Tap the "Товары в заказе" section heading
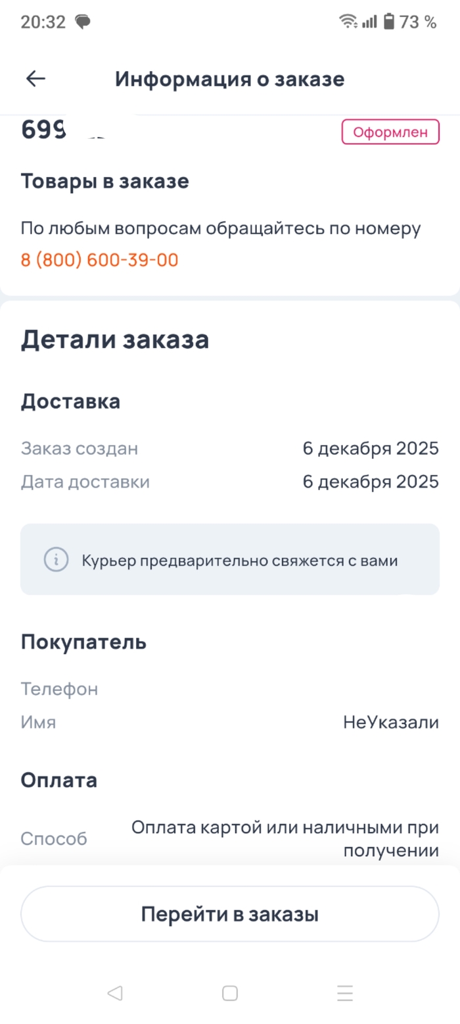Viewport: 460px width, 1024px height. coord(105,181)
